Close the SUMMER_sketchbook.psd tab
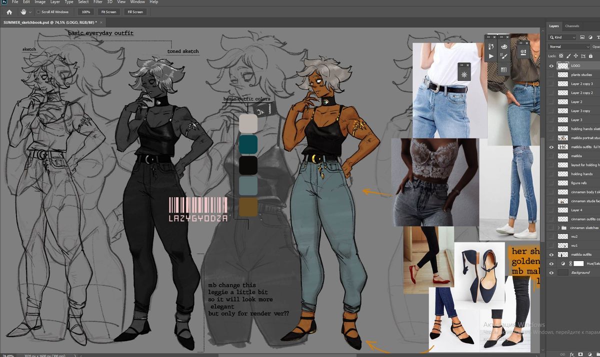 [x=101, y=22]
